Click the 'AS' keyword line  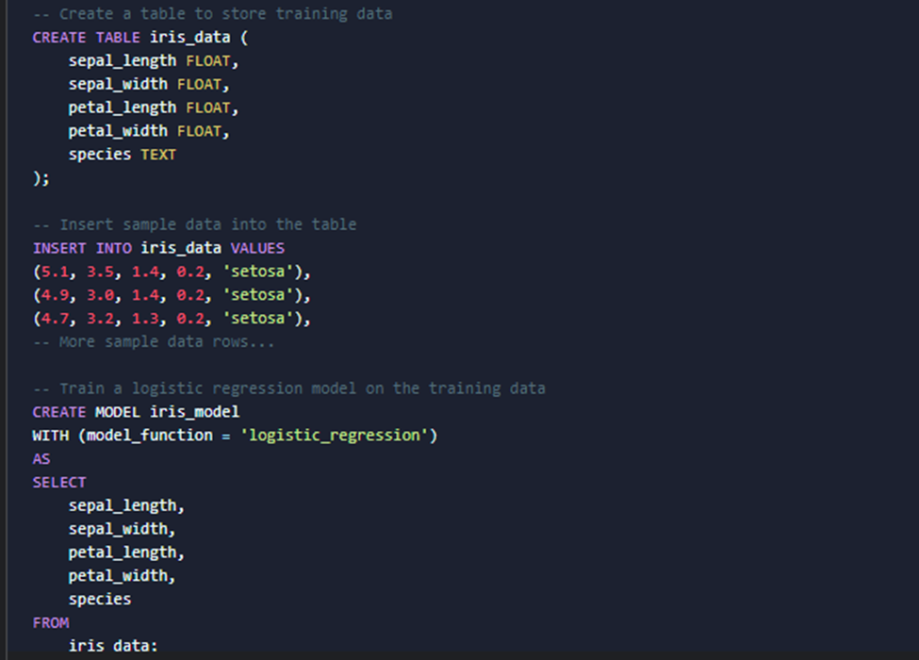point(41,459)
